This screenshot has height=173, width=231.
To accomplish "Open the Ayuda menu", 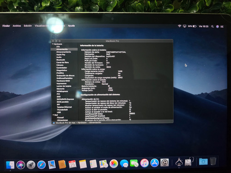I will click(72, 26).
